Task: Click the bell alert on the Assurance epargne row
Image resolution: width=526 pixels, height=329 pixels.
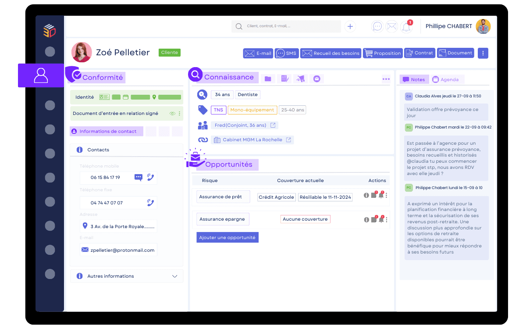Action: pyautogui.click(x=381, y=219)
